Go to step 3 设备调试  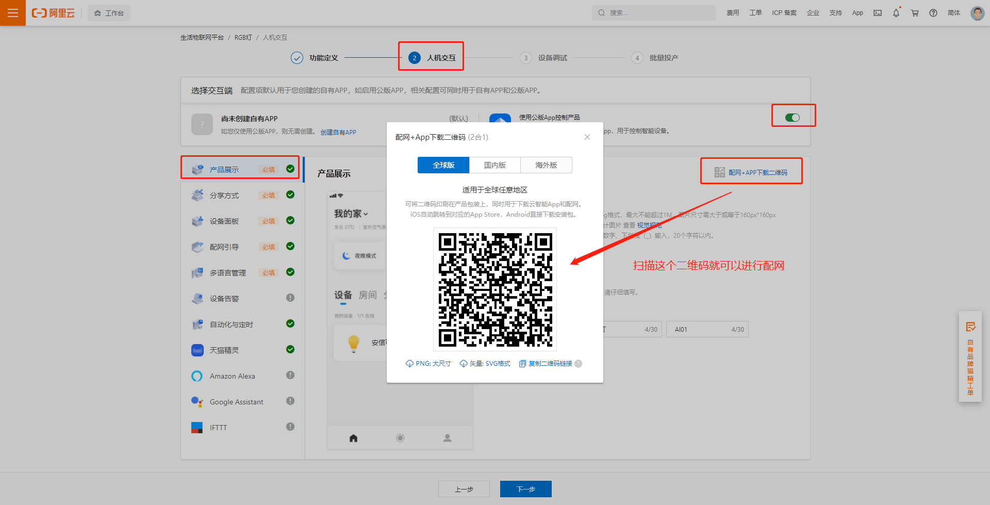pos(543,58)
